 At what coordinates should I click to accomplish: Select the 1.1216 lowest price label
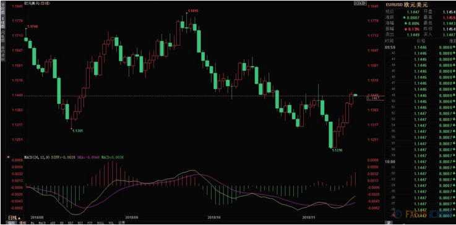pyautogui.click(x=337, y=151)
